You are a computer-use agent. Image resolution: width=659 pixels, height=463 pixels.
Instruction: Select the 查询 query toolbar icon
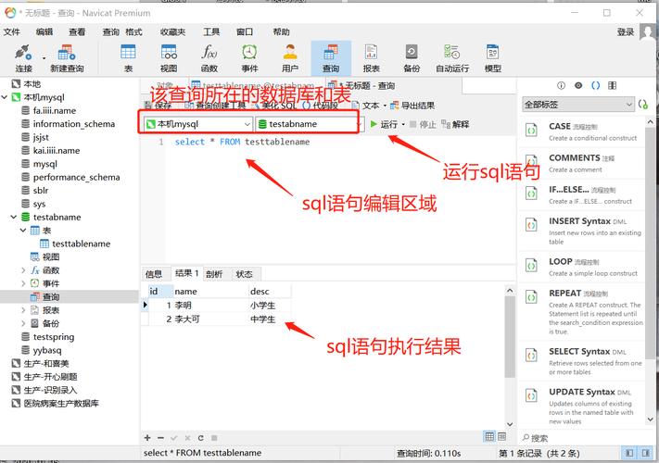[331, 58]
